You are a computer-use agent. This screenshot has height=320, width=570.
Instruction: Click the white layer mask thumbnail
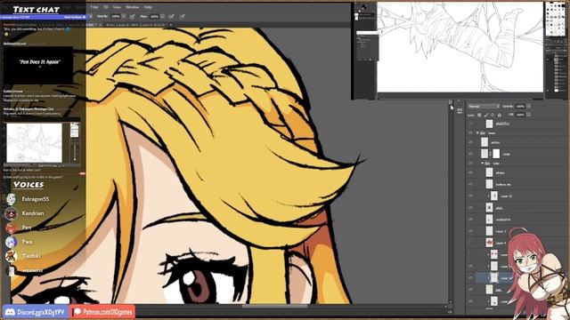coord(496,154)
